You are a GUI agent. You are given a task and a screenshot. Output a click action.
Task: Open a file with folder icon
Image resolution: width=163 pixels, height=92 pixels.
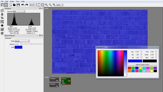tap(14, 5)
